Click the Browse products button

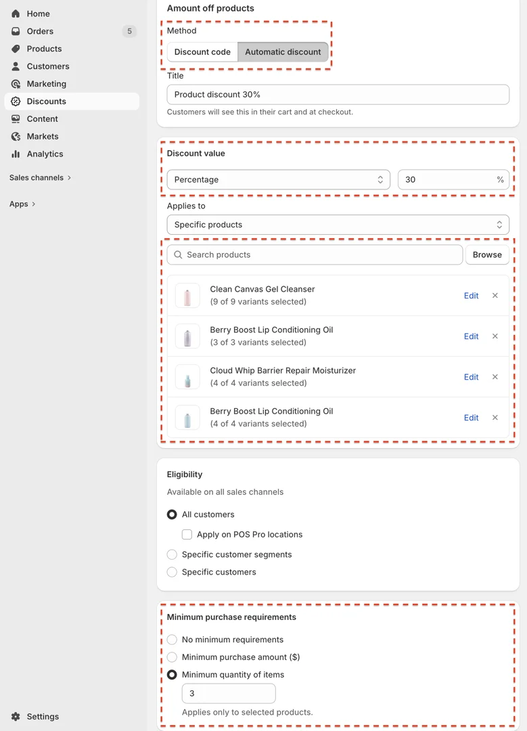(487, 254)
